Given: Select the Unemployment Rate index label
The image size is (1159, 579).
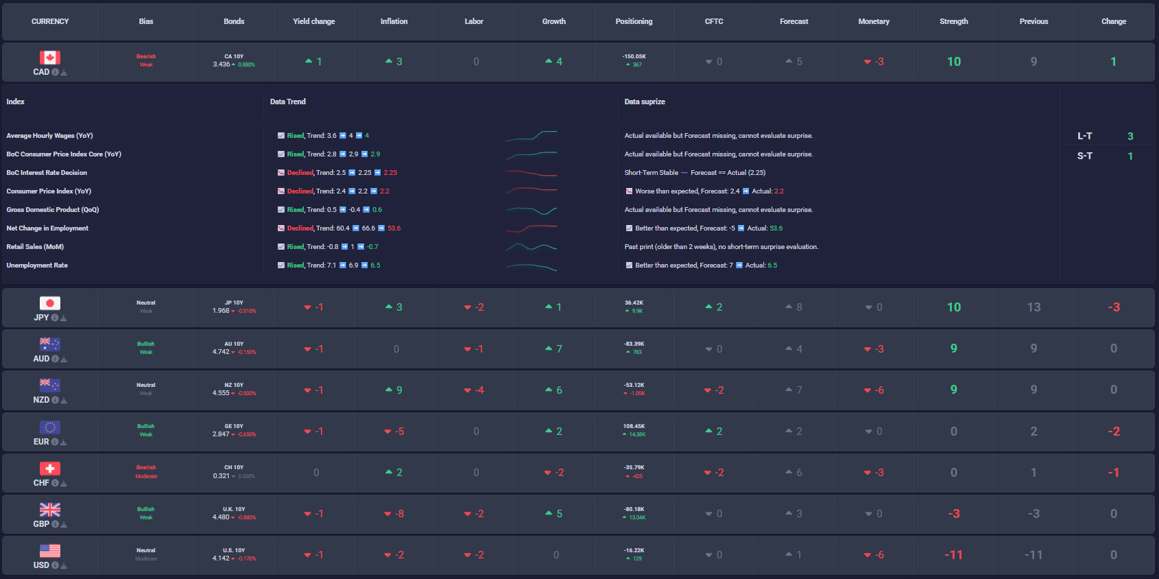Looking at the screenshot, I should [x=37, y=265].
